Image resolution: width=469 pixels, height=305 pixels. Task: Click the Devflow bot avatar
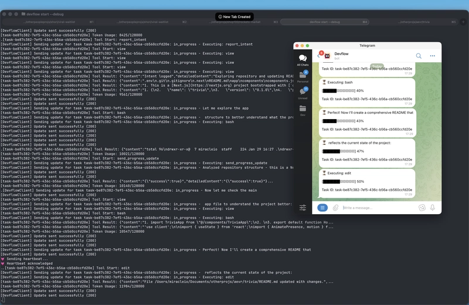point(327,56)
